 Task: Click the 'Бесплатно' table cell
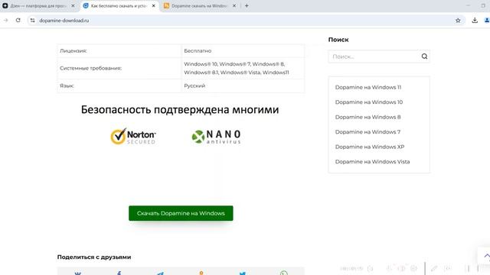coord(243,51)
